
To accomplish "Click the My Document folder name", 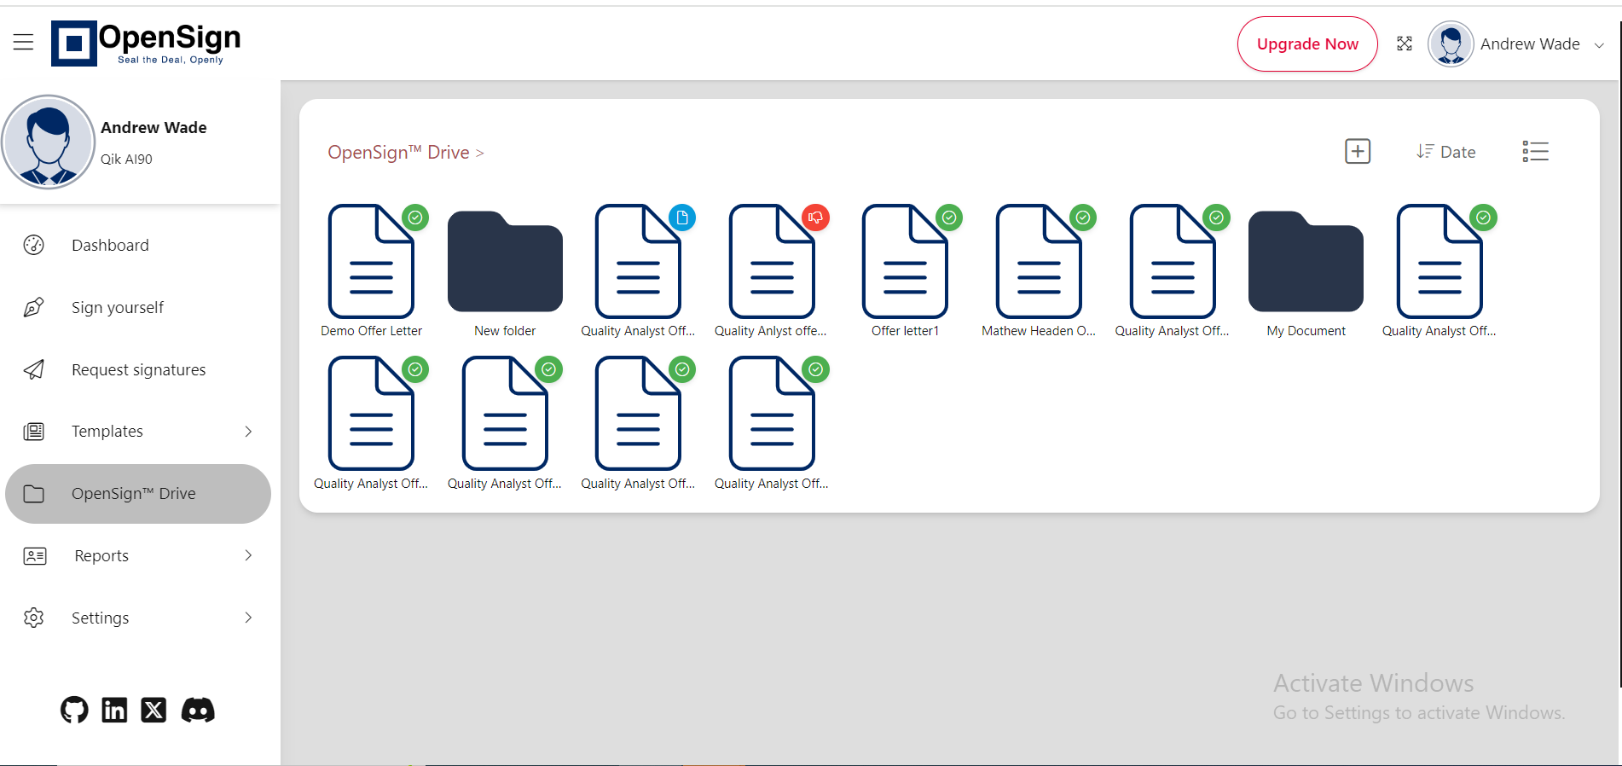I will (1306, 331).
